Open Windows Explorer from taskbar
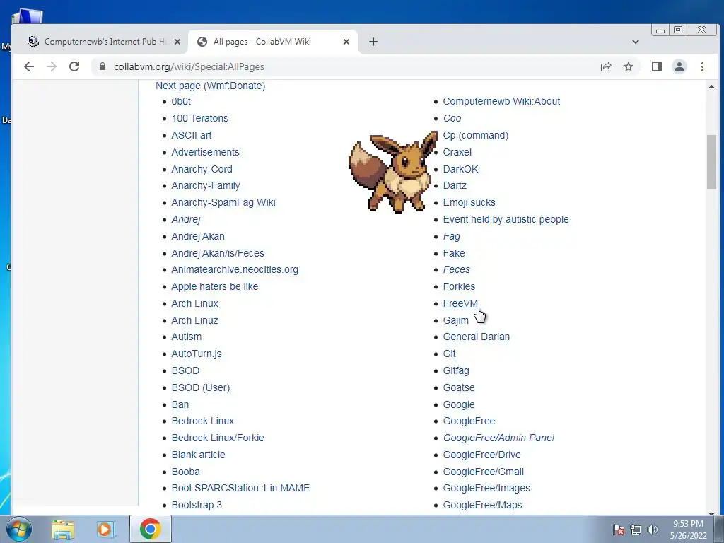The image size is (724, 543). (x=63, y=529)
